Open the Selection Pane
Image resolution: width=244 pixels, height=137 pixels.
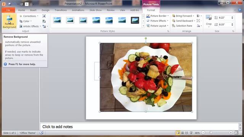(x=182, y=26)
